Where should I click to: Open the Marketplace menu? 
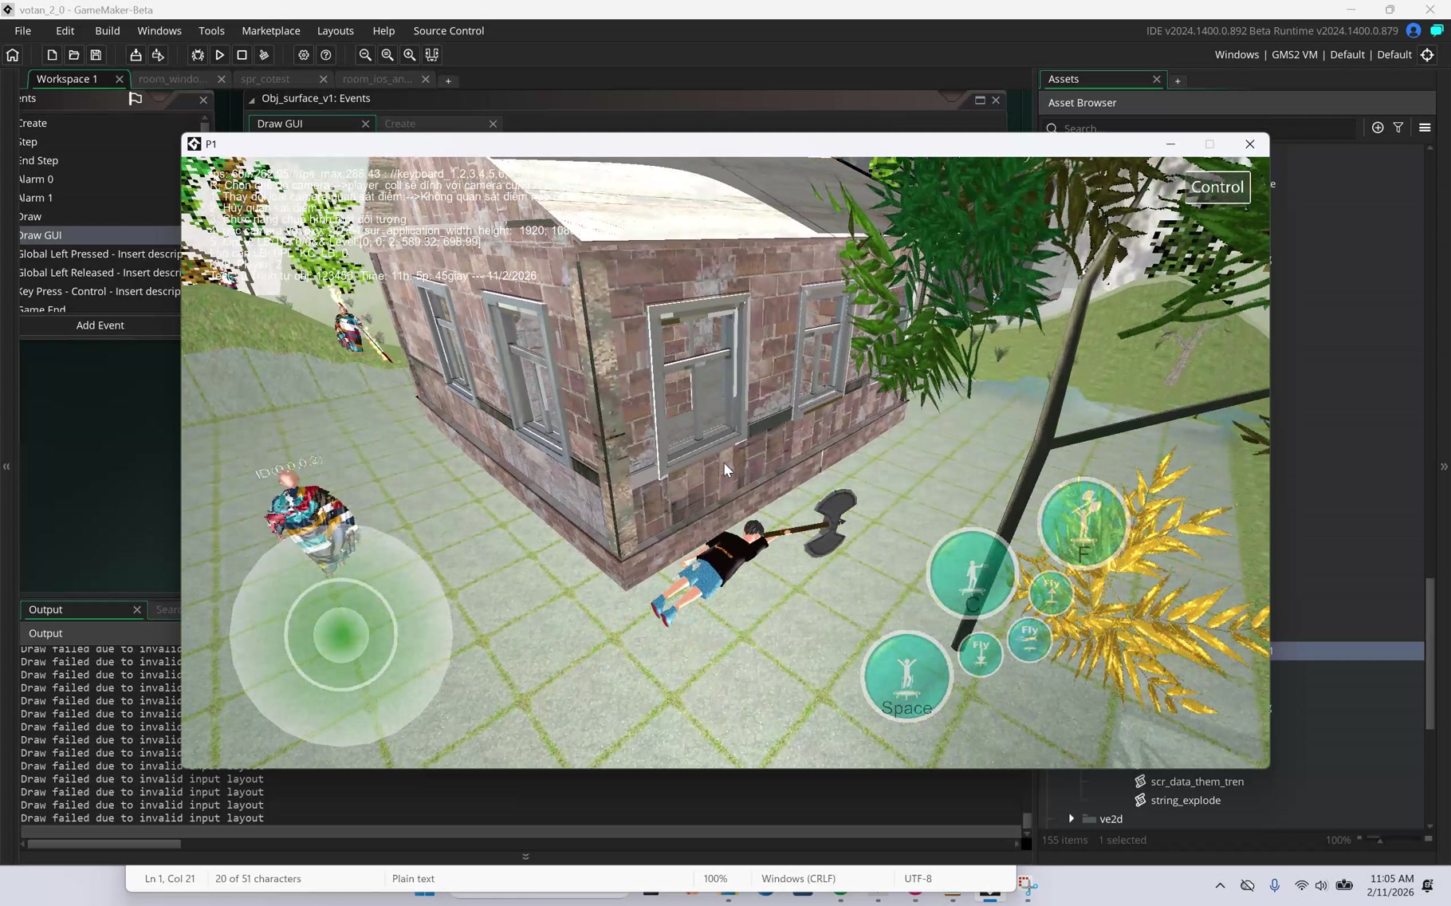271,30
